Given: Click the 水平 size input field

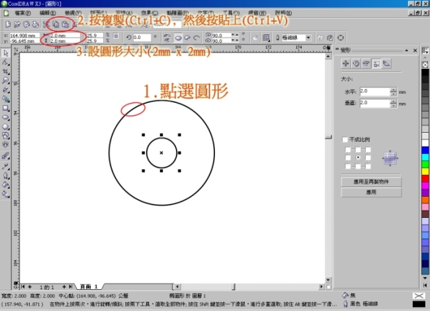Looking at the screenshot, I should [374, 92].
